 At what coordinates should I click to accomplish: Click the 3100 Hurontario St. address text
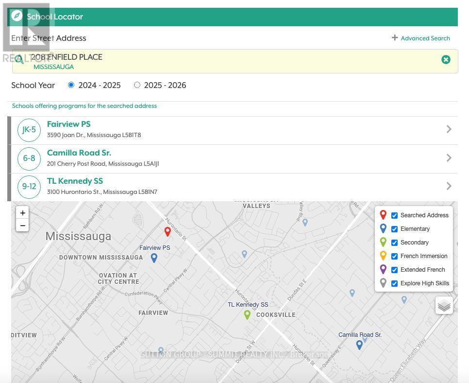click(102, 192)
